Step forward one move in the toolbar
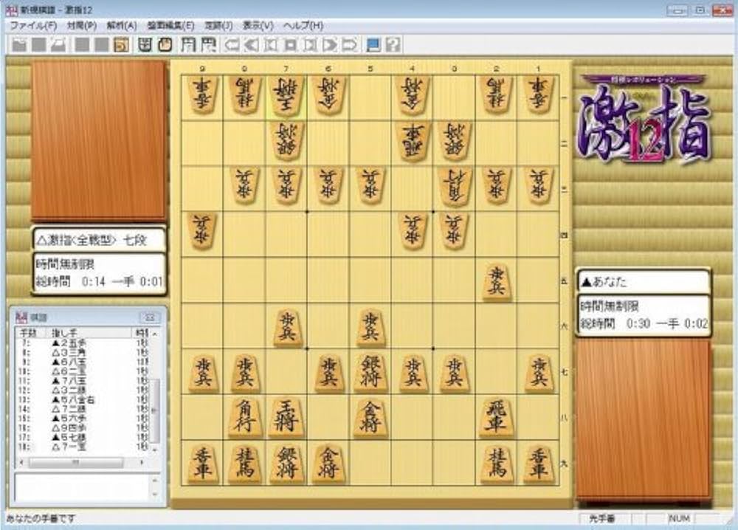This screenshot has height=530, width=738. click(x=310, y=45)
